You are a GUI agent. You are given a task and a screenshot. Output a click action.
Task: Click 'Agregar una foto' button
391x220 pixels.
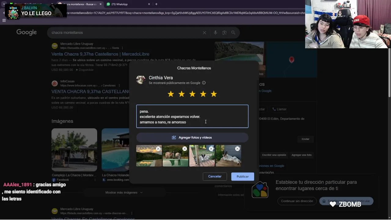pos(301,155)
